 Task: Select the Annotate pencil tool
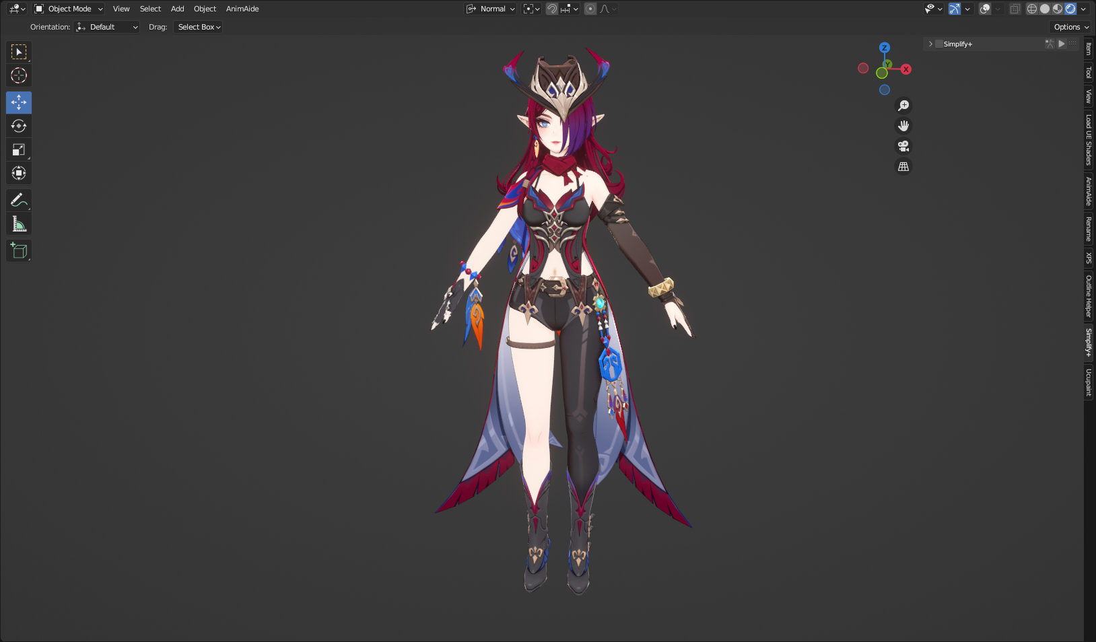(x=19, y=200)
